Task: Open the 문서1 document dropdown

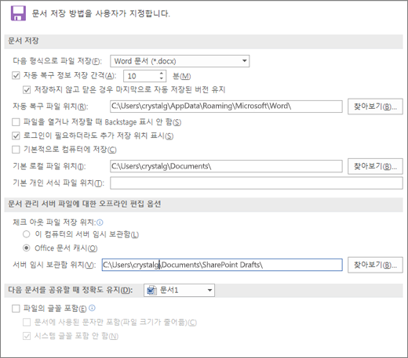Action: pyautogui.click(x=179, y=290)
